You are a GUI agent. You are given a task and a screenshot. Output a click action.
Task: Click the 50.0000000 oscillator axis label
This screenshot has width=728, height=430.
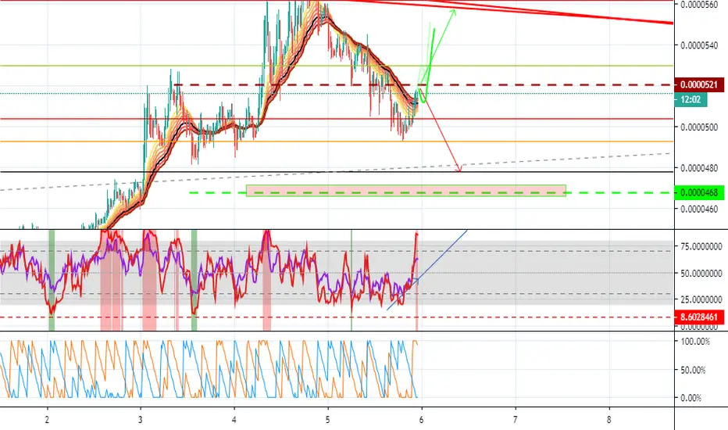tap(701, 274)
